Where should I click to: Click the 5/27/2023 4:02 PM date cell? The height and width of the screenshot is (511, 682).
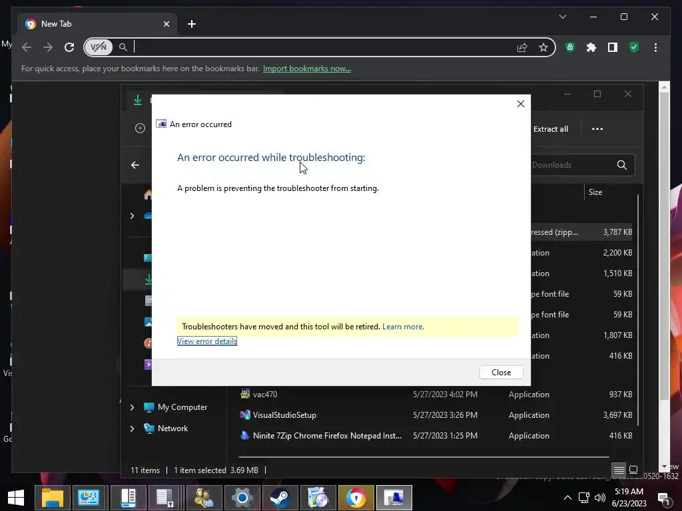pyautogui.click(x=445, y=394)
